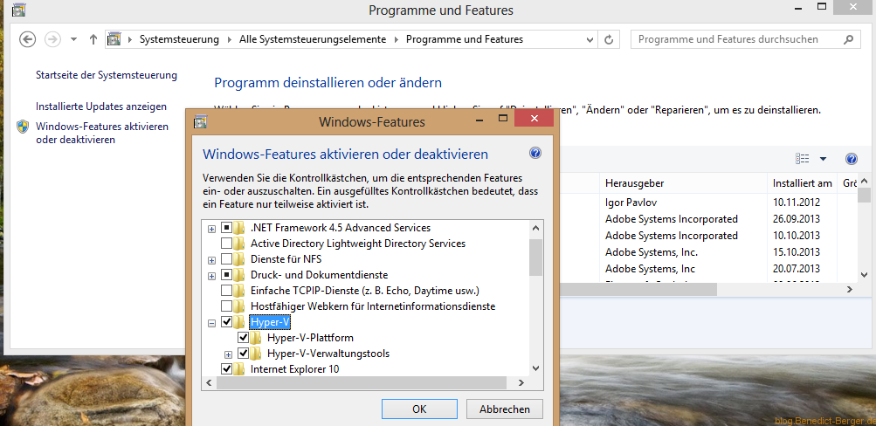This screenshot has height=426, width=876.
Task: Select Alle Systemsteuerungselemente breadcrumb
Action: coord(313,39)
